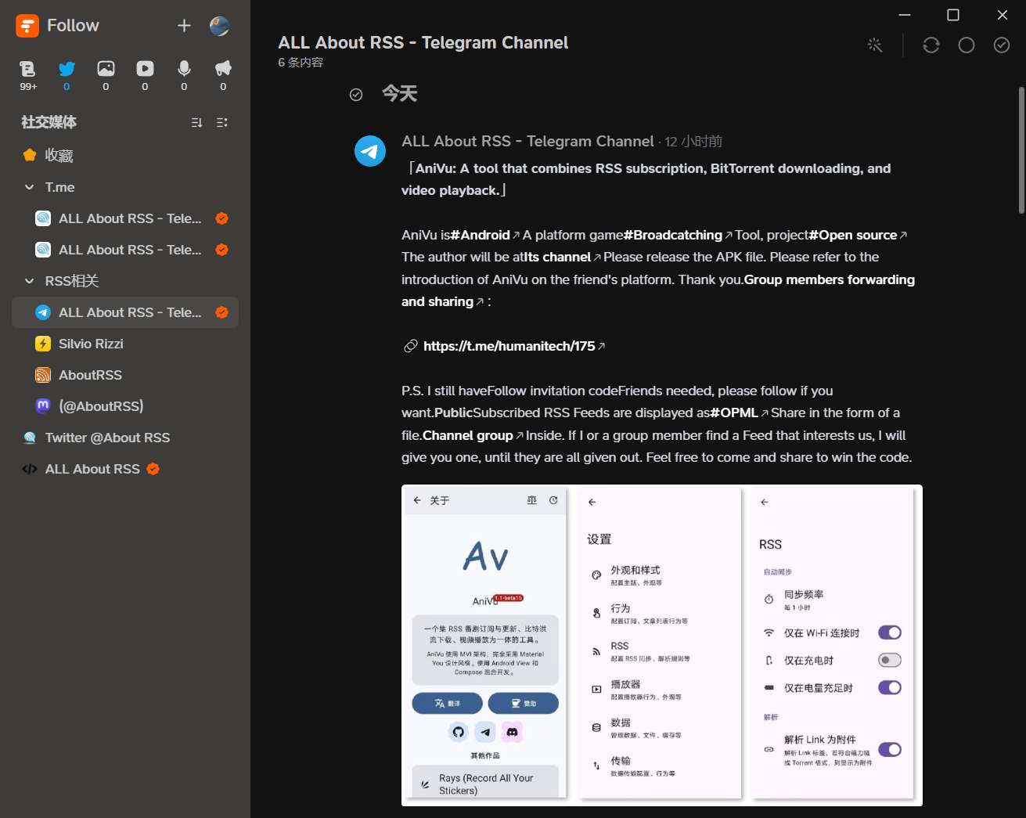Minimize the Follow window
This screenshot has height=818, width=1026.
click(905, 15)
